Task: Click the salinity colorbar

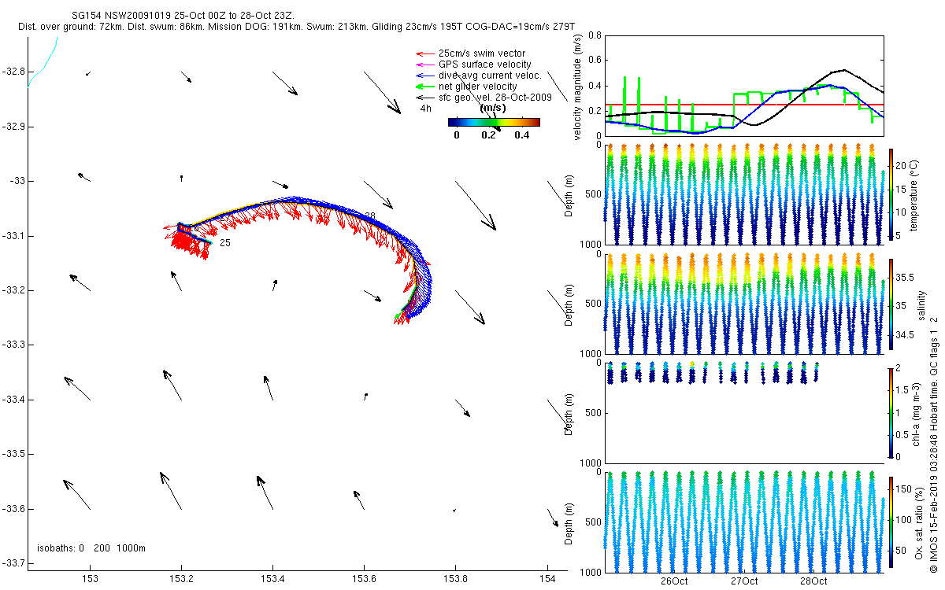Action: click(x=891, y=304)
